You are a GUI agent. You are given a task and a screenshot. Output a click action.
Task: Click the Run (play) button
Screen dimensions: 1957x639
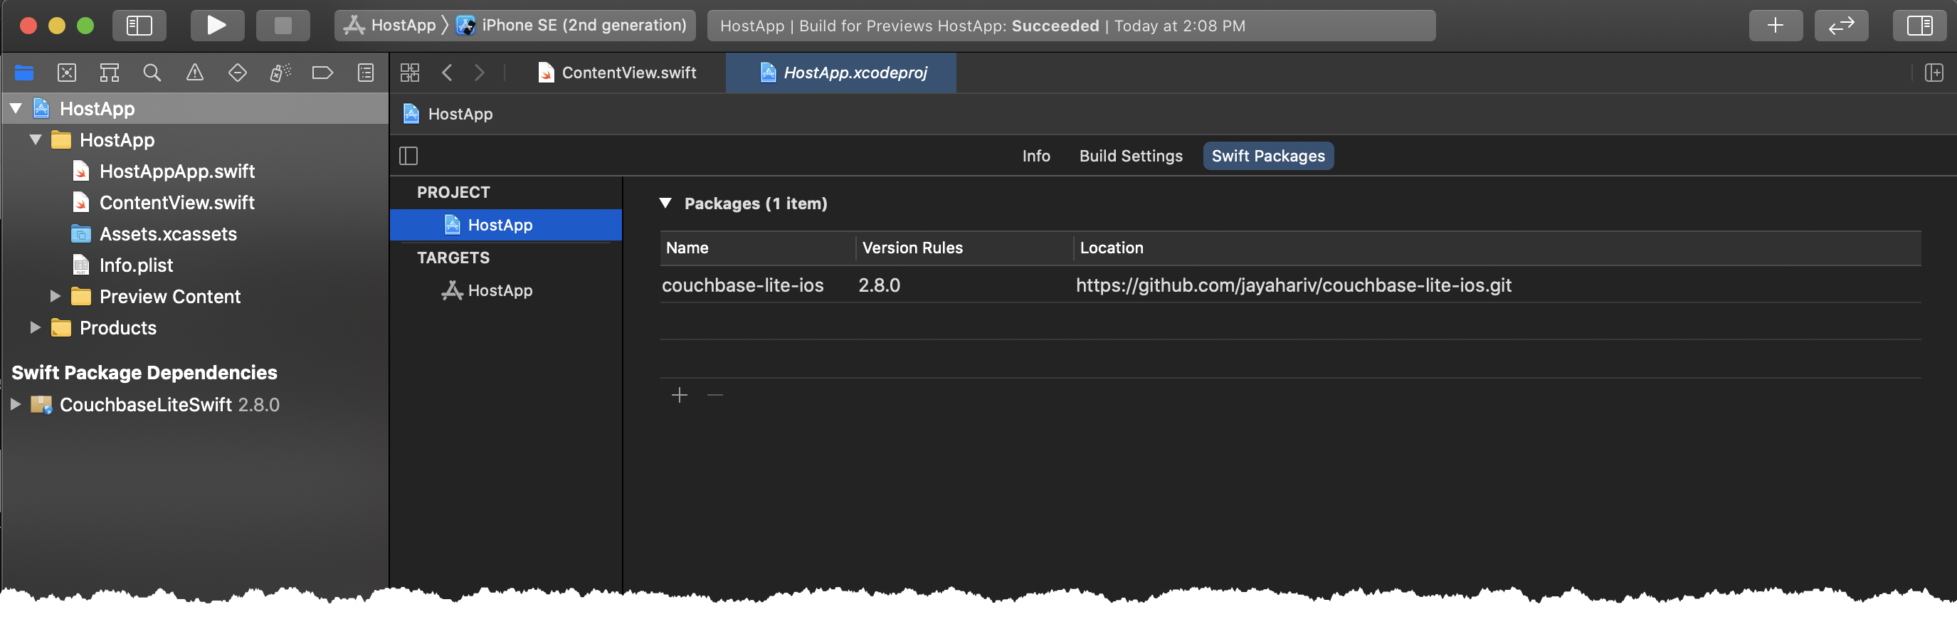(x=216, y=26)
